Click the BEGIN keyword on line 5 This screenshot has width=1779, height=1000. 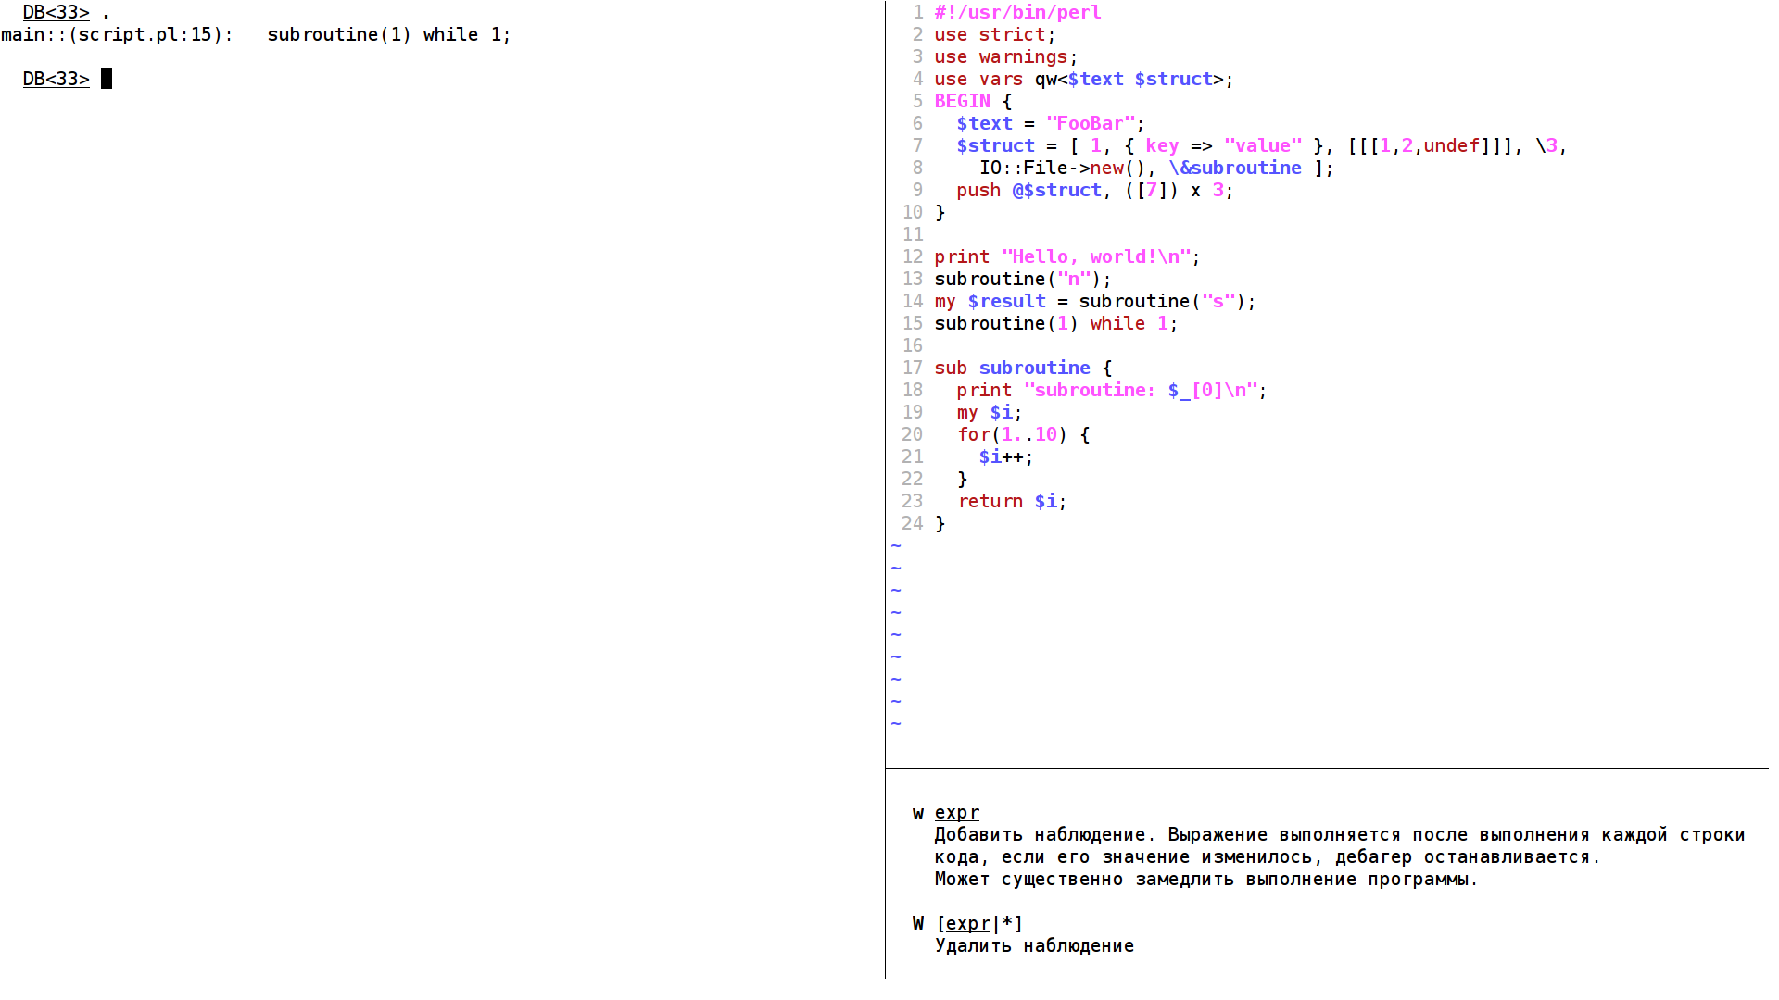click(x=962, y=101)
